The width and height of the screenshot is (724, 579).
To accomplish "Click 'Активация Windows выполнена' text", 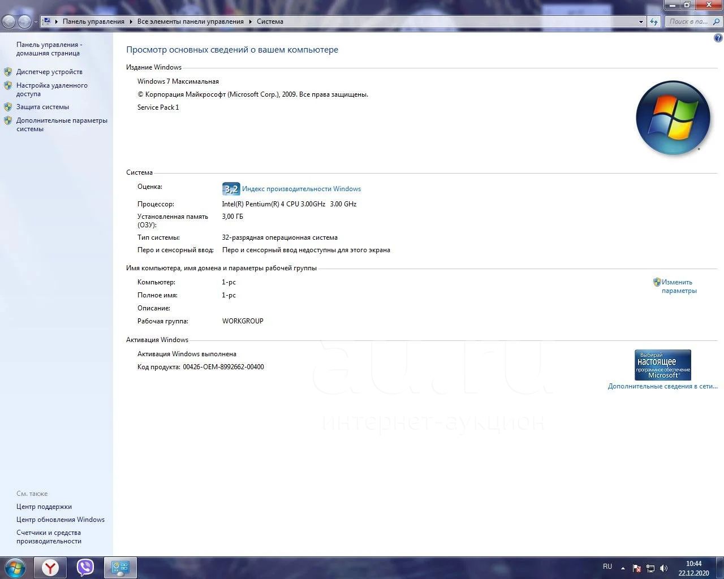I will [187, 354].
